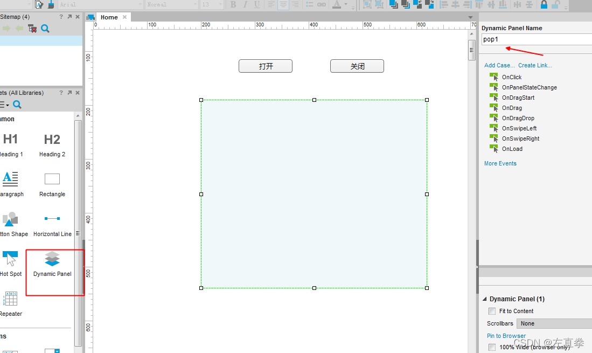Viewport: 592px width, 353px height.
Task: Select the Heading 1 widget
Action: [x=11, y=144]
